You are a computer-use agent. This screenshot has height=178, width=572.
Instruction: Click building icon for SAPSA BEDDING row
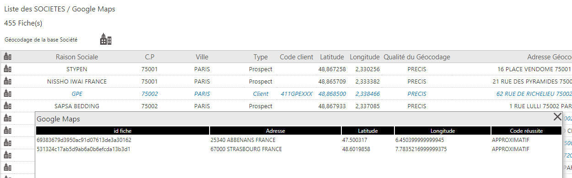coord(7,106)
